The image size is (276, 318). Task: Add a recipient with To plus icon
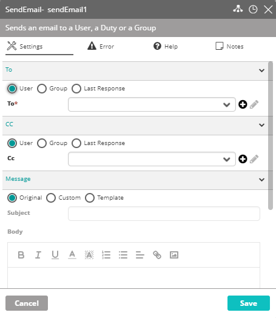[x=243, y=104]
